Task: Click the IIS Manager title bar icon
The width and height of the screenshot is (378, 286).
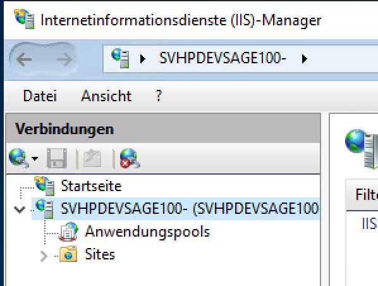Action: (x=24, y=19)
